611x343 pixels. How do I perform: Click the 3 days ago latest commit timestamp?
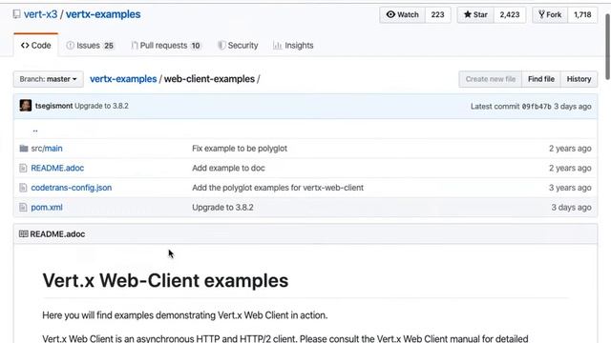(x=573, y=106)
